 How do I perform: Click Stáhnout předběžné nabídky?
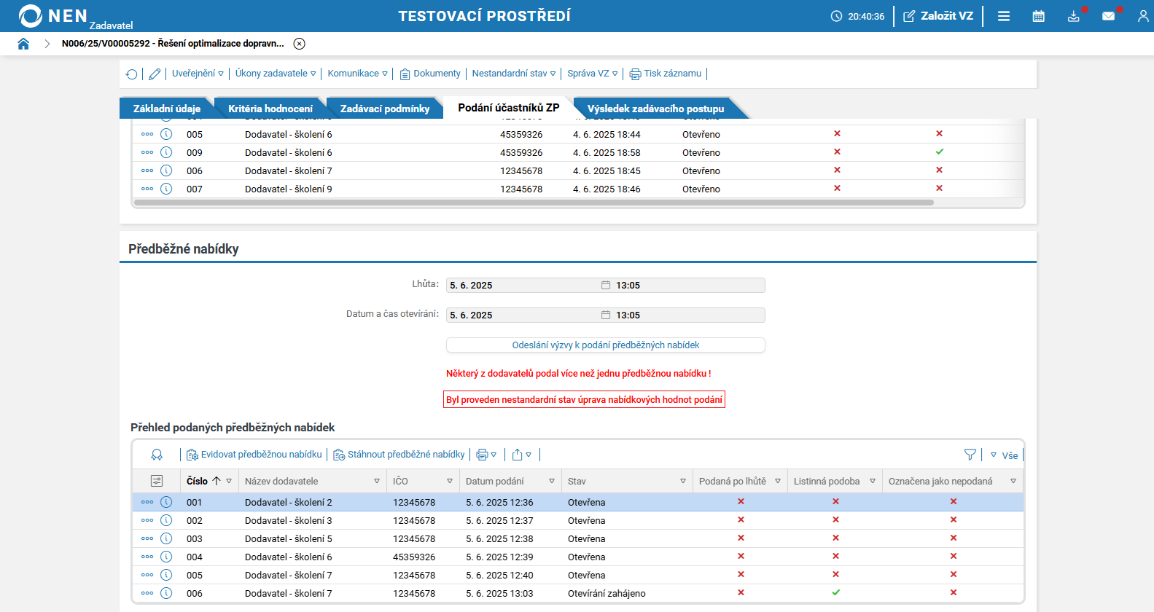[x=399, y=455]
